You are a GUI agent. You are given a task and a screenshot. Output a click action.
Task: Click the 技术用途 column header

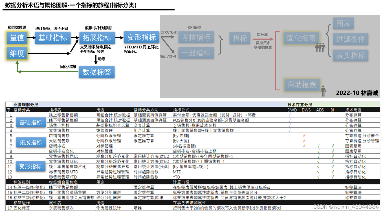click(x=353, y=110)
